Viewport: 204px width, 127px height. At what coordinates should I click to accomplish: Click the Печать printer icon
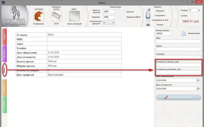tap(148, 25)
